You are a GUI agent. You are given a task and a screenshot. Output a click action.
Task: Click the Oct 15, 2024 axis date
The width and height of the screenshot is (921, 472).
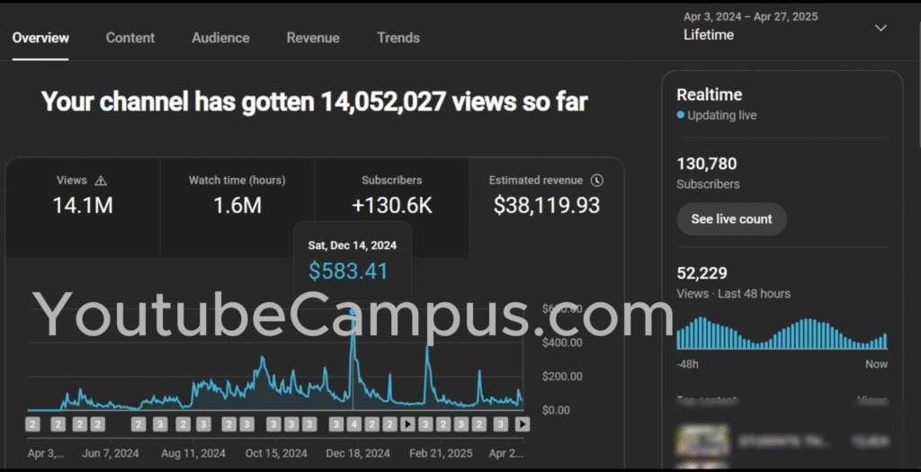[276, 453]
